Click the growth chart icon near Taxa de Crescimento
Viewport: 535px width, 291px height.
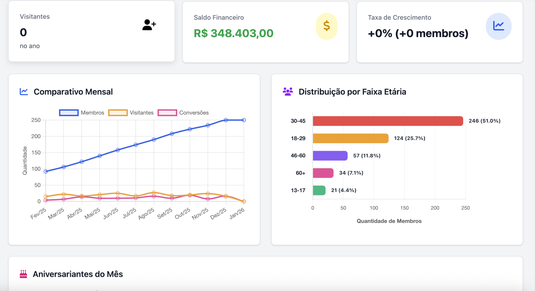499,26
